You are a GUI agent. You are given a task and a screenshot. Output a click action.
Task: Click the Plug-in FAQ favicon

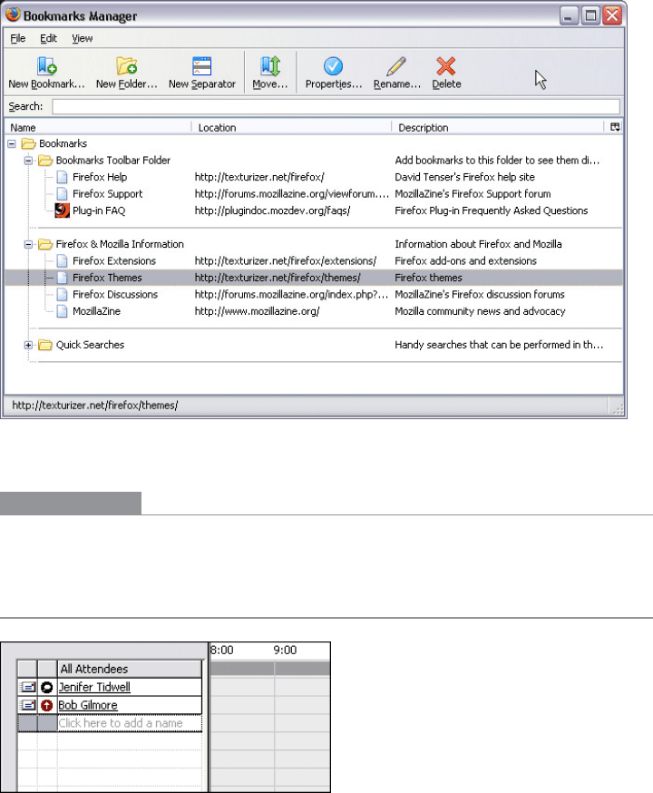pyautogui.click(x=62, y=210)
